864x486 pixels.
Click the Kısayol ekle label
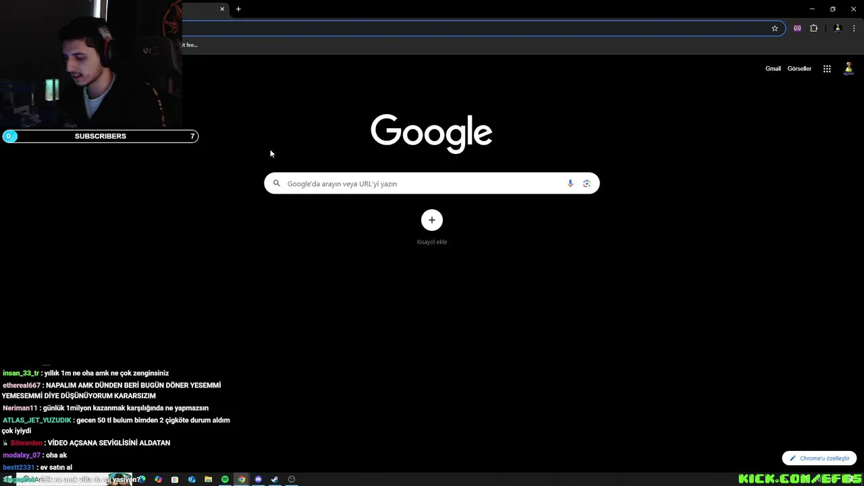tap(432, 242)
